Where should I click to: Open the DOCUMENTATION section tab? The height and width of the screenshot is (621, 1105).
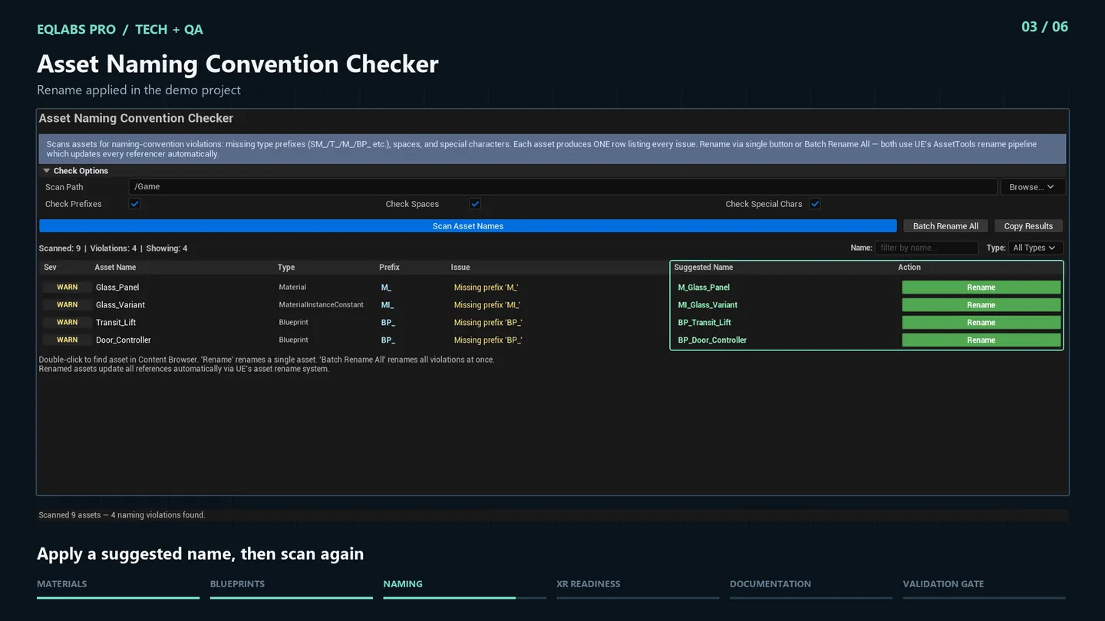(770, 584)
